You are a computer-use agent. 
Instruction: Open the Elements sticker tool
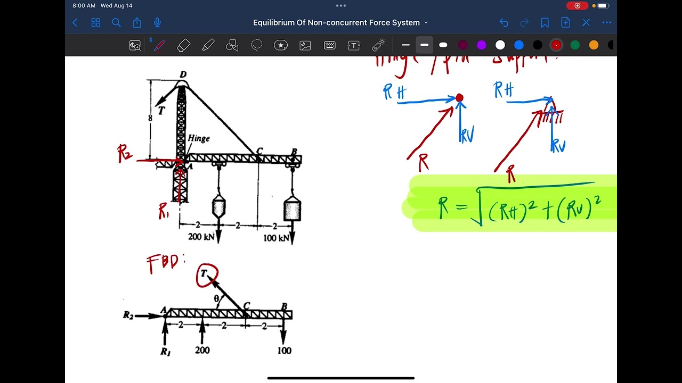281,45
